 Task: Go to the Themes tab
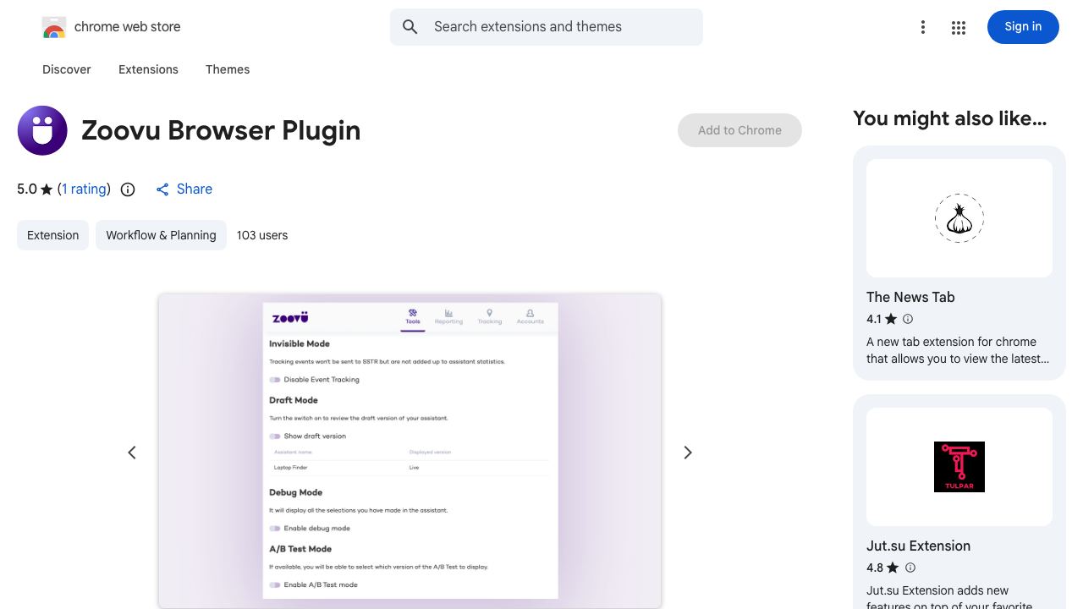coord(228,69)
